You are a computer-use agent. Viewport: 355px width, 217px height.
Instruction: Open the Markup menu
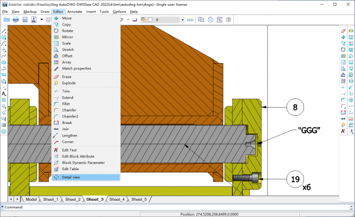(x=30, y=12)
